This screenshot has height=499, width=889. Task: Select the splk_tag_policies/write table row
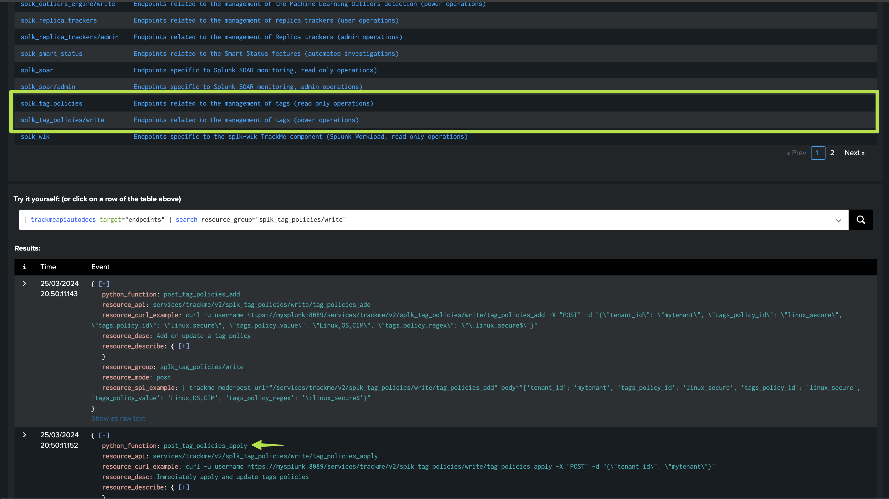(x=62, y=120)
